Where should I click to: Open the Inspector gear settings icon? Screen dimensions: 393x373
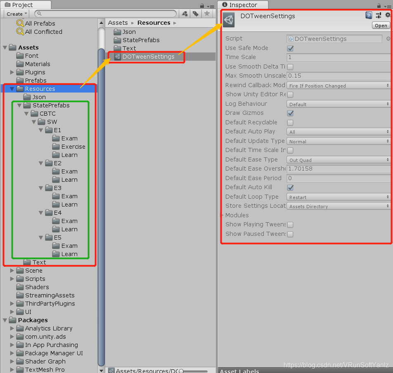[388, 15]
